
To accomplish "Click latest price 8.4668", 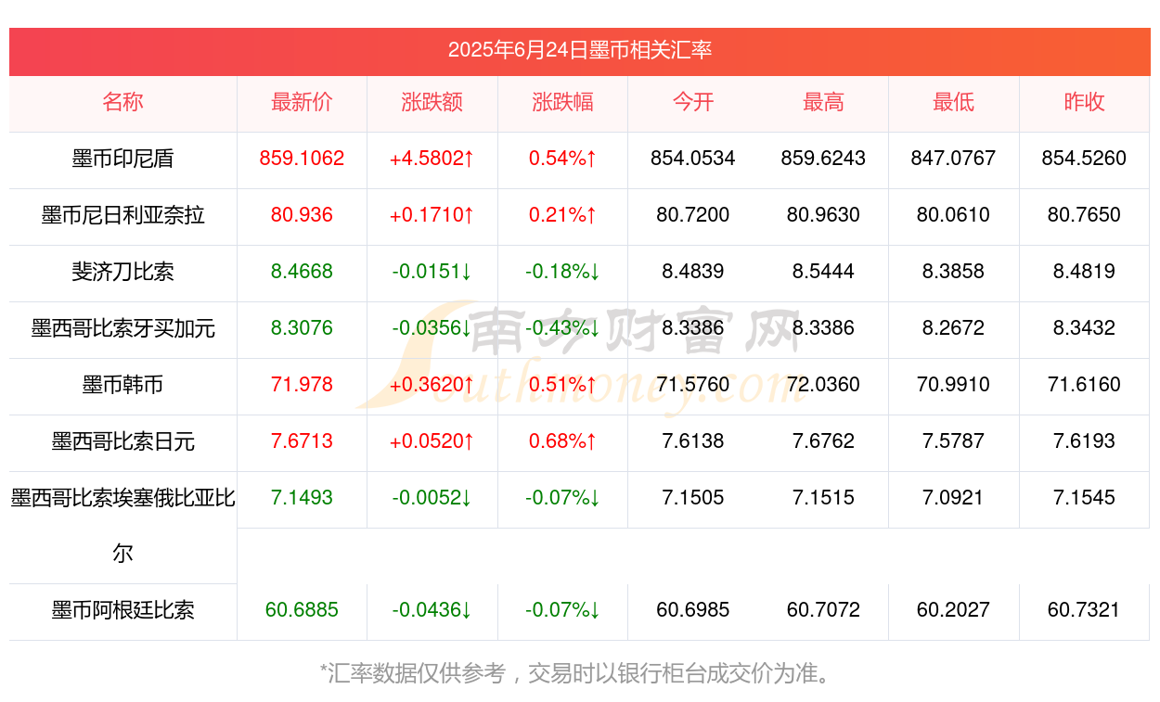I will coord(302,272).
